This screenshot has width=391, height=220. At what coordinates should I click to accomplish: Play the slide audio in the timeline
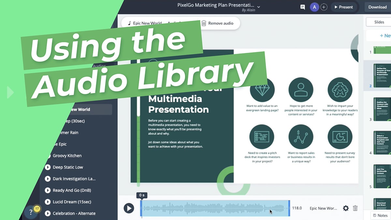tap(129, 208)
